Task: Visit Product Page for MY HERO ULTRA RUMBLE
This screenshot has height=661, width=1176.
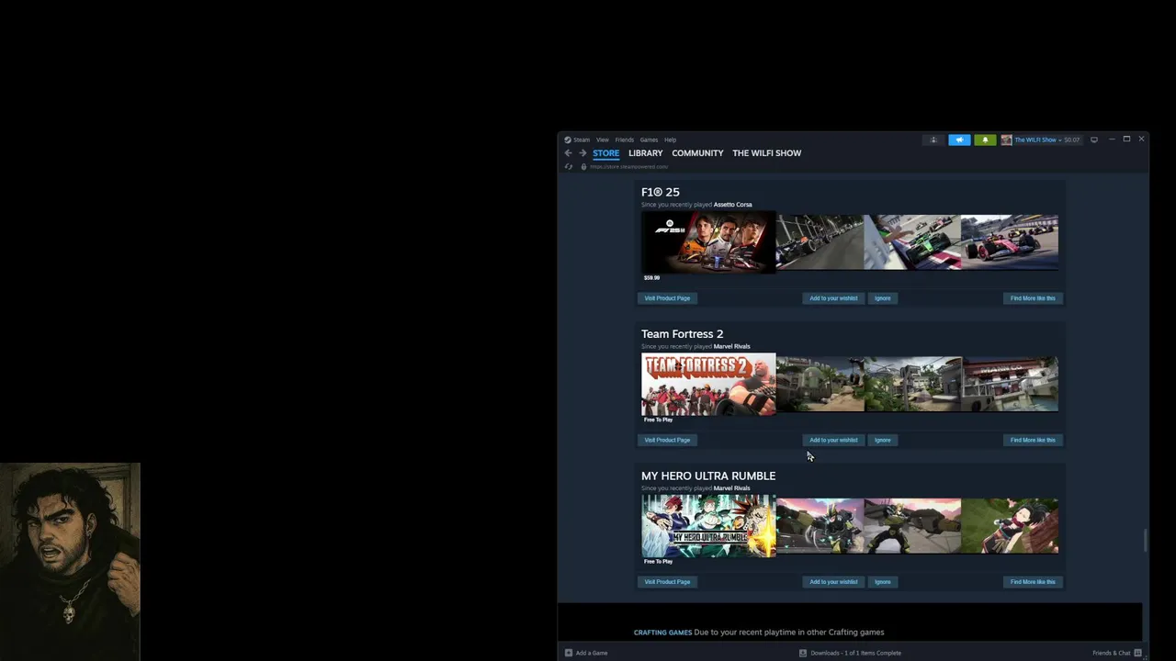Action: point(667,582)
